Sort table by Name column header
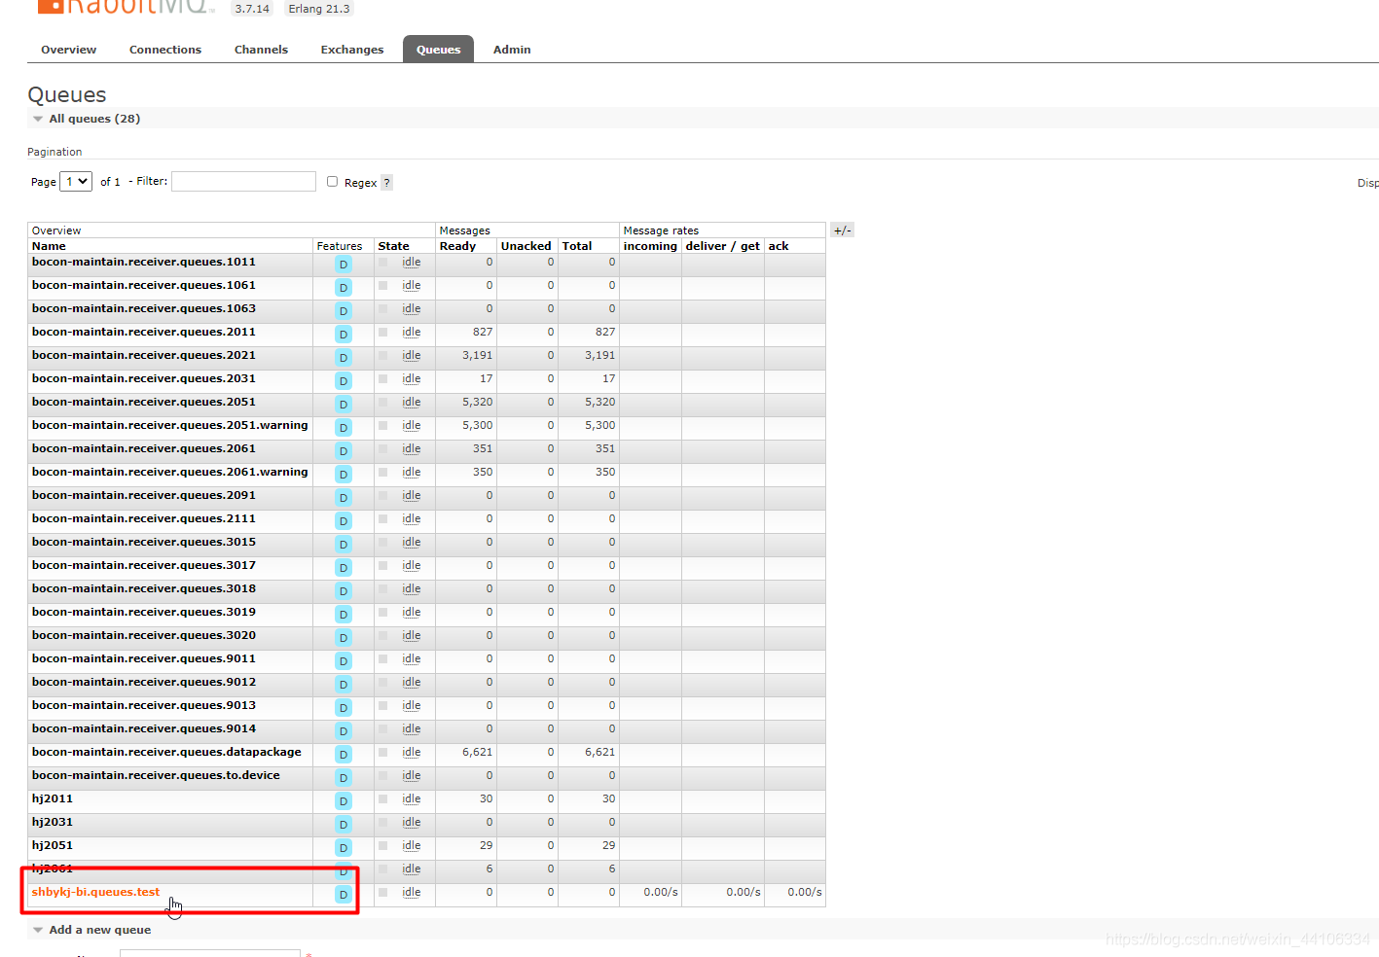 (x=49, y=246)
